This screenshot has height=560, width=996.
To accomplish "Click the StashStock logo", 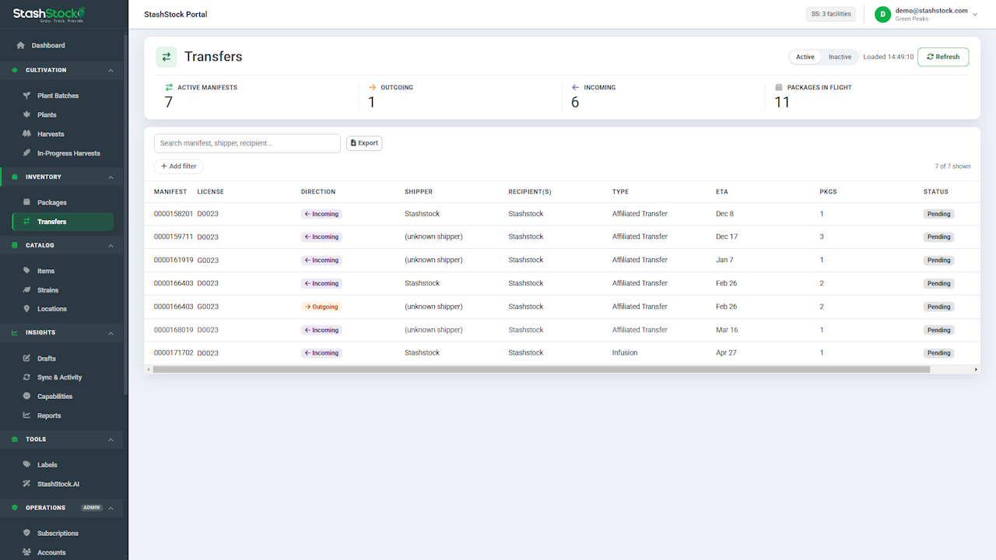I will click(49, 14).
